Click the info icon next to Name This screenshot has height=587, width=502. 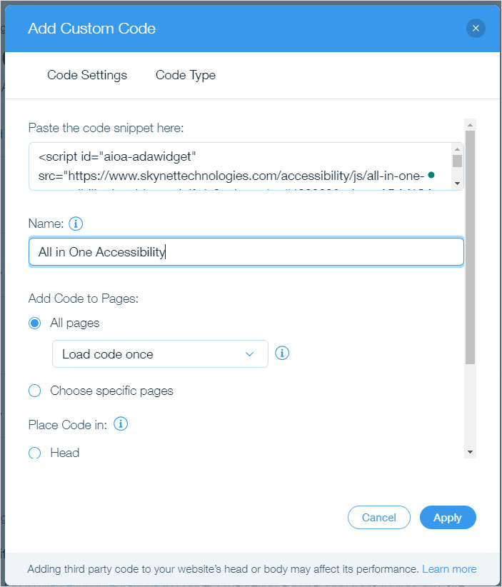(x=76, y=224)
